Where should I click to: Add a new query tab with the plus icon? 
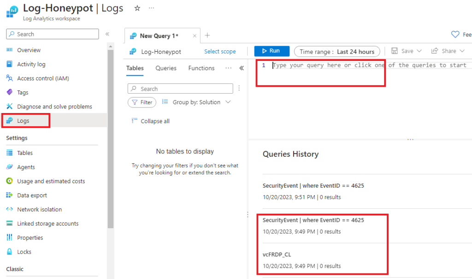[x=207, y=36]
